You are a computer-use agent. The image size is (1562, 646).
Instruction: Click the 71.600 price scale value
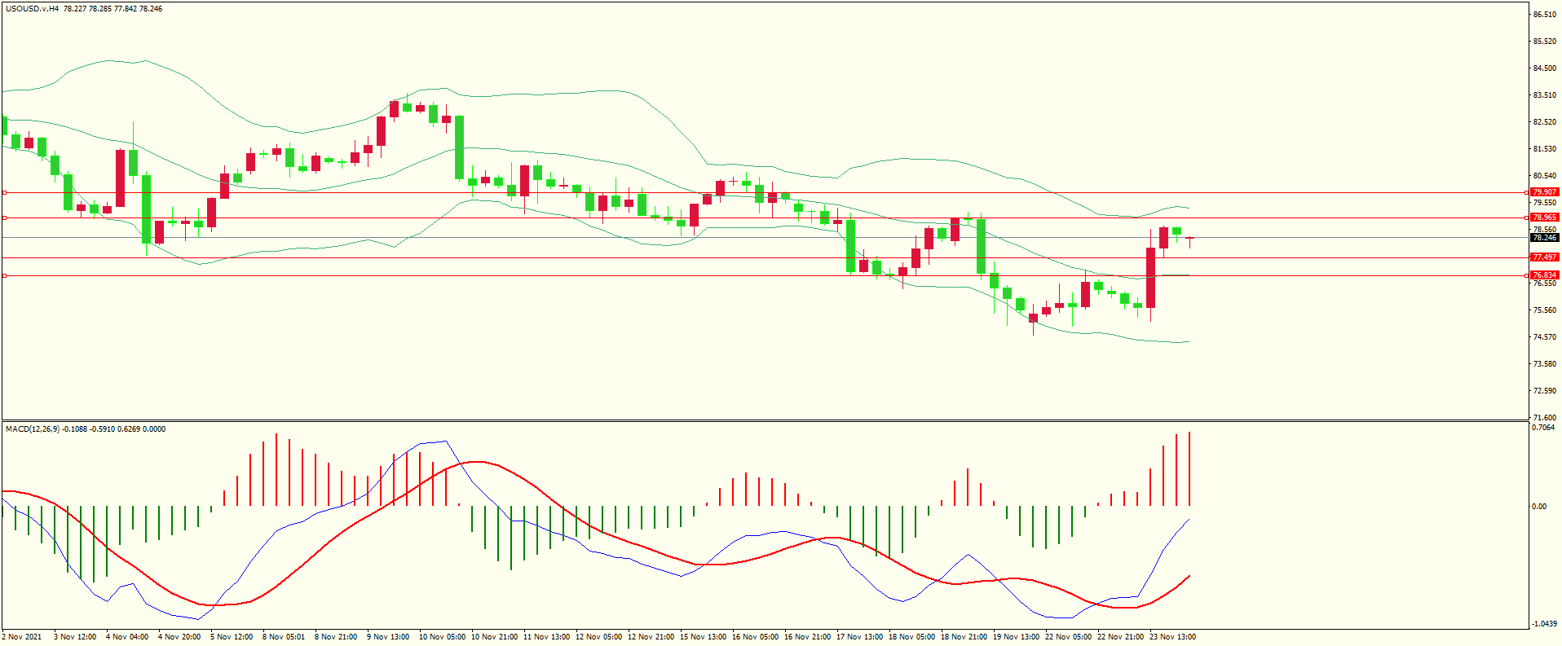(x=1544, y=418)
